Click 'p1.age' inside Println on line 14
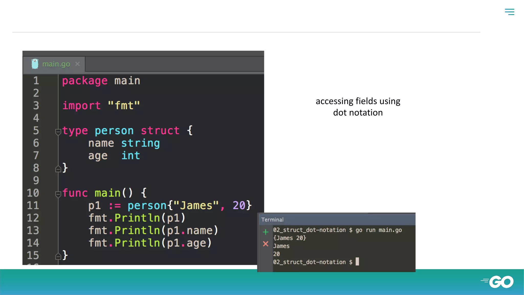This screenshot has height=295, width=524. click(186, 243)
